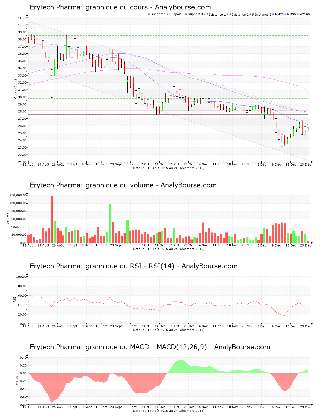Click the -0.40 MACD axis value

[23, 389]
